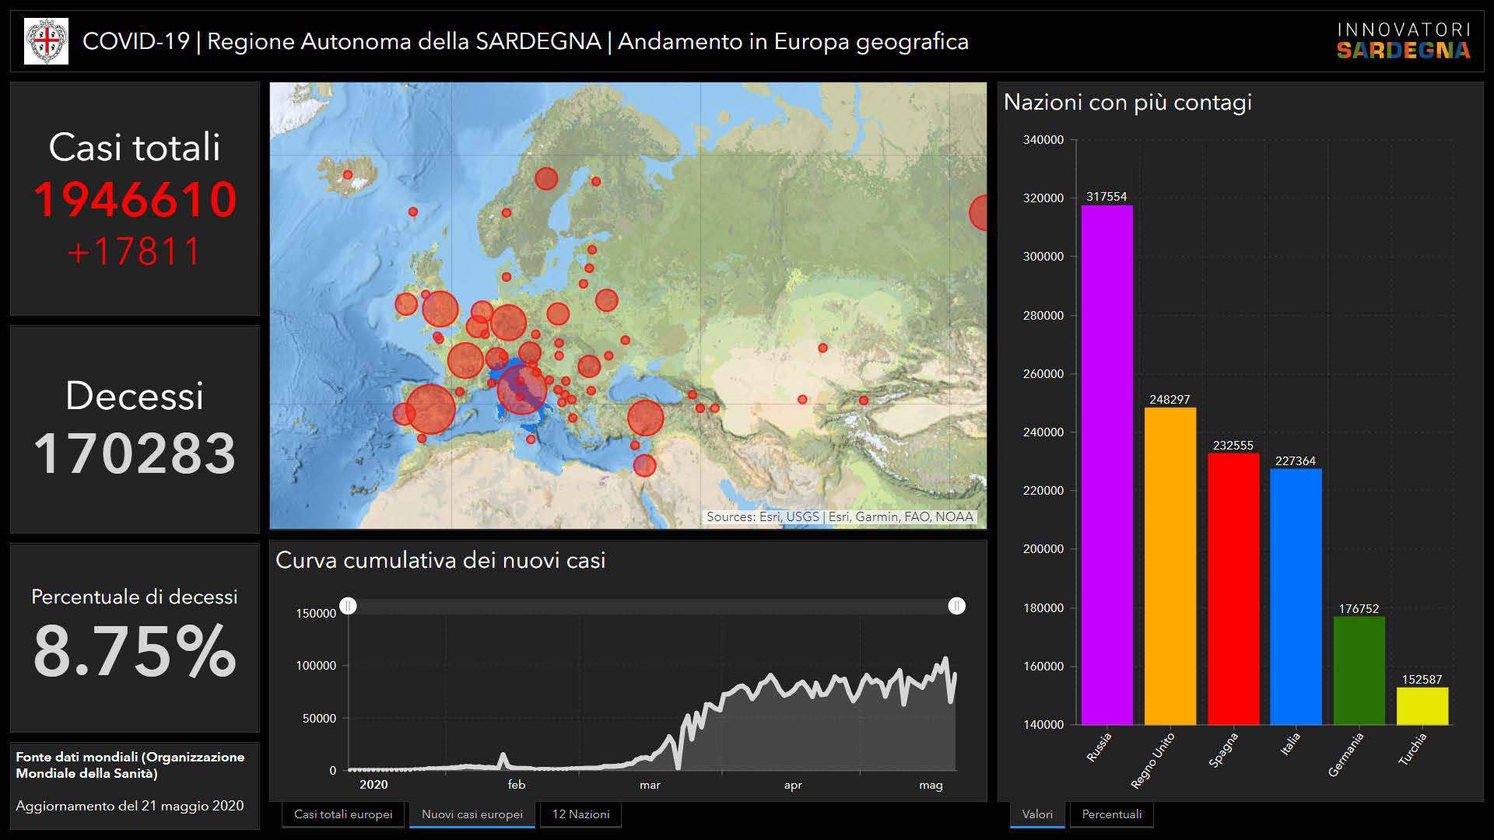Click the partial red circle at map's right edge
Screen dimensions: 1494x840
pyautogui.click(x=980, y=212)
